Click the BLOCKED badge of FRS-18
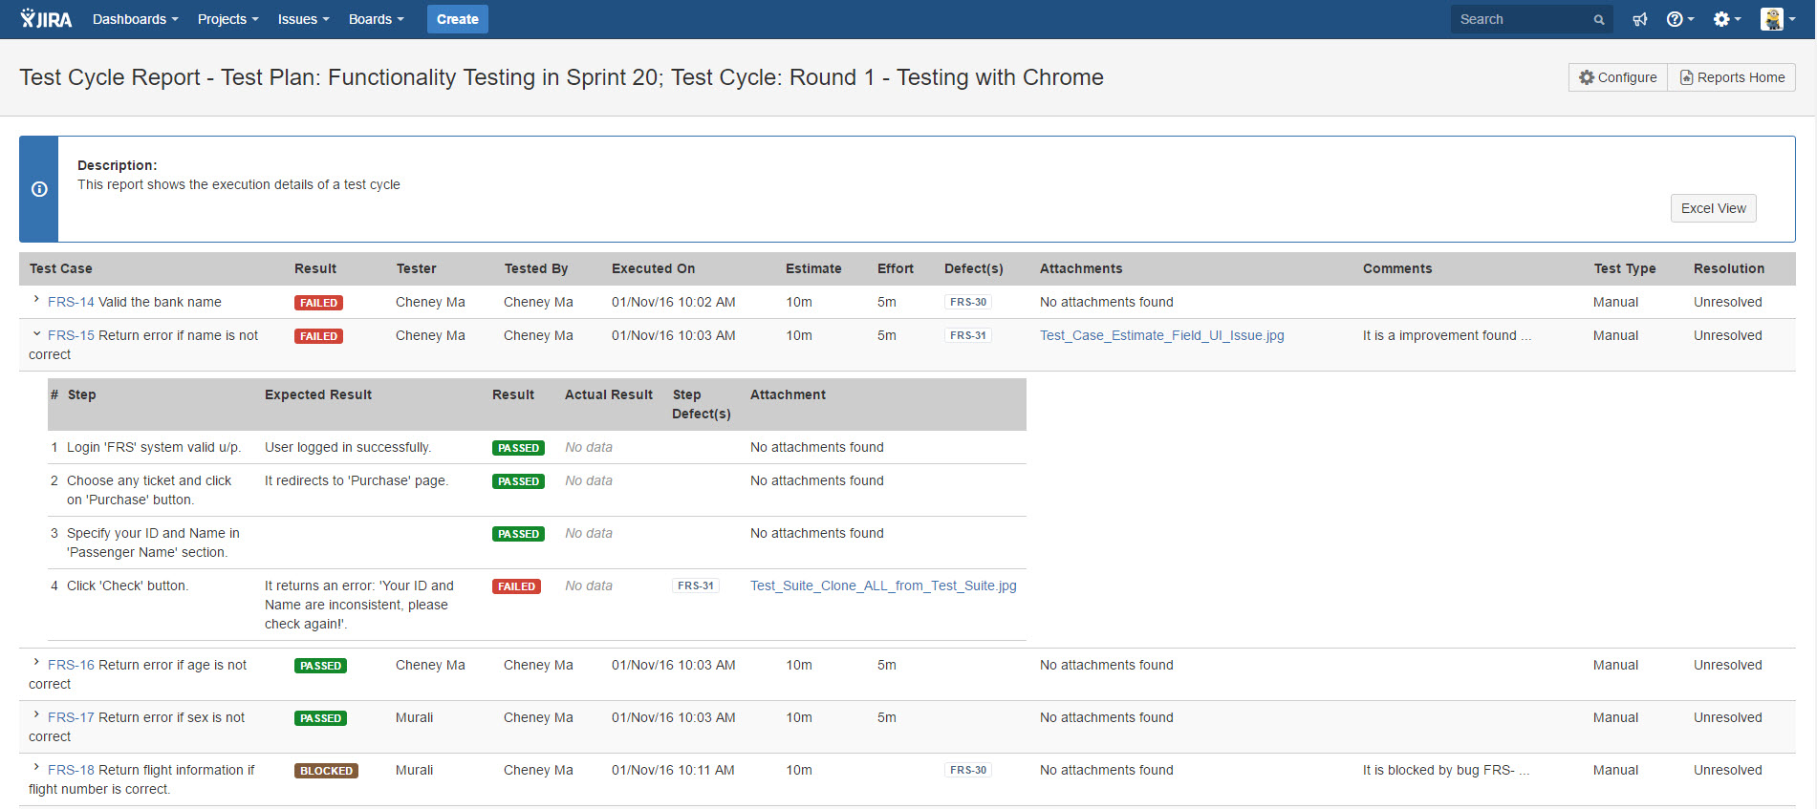Screen dimensions: 1817x809 (326, 771)
